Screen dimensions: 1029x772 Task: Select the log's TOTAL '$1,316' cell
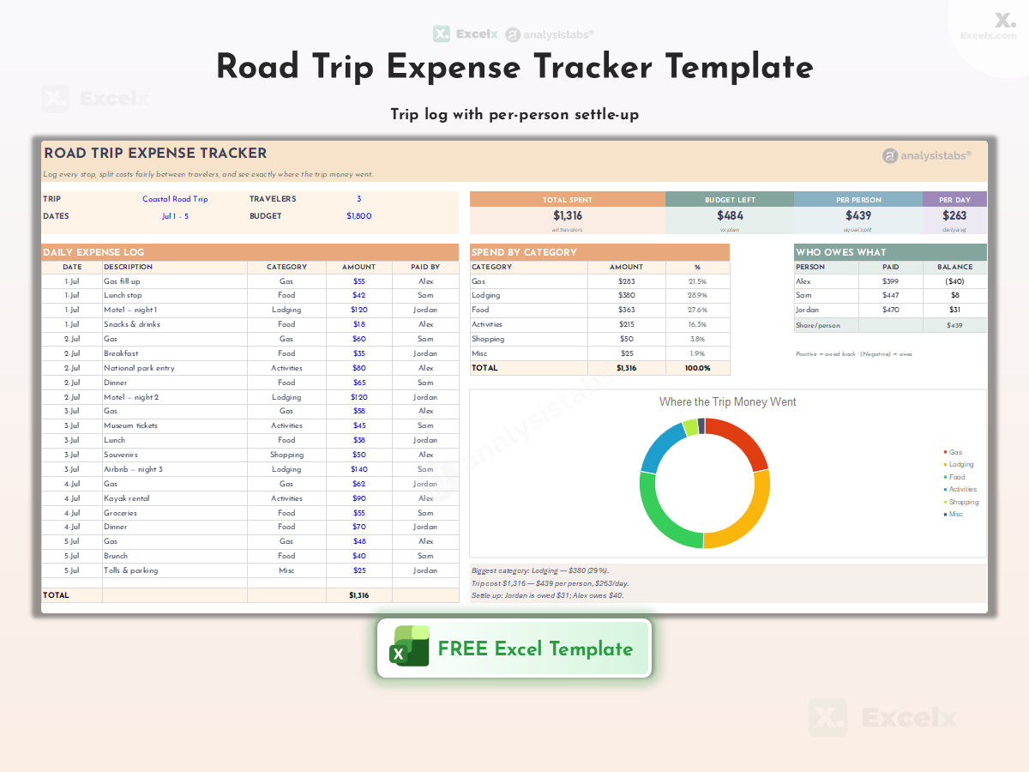(x=359, y=595)
